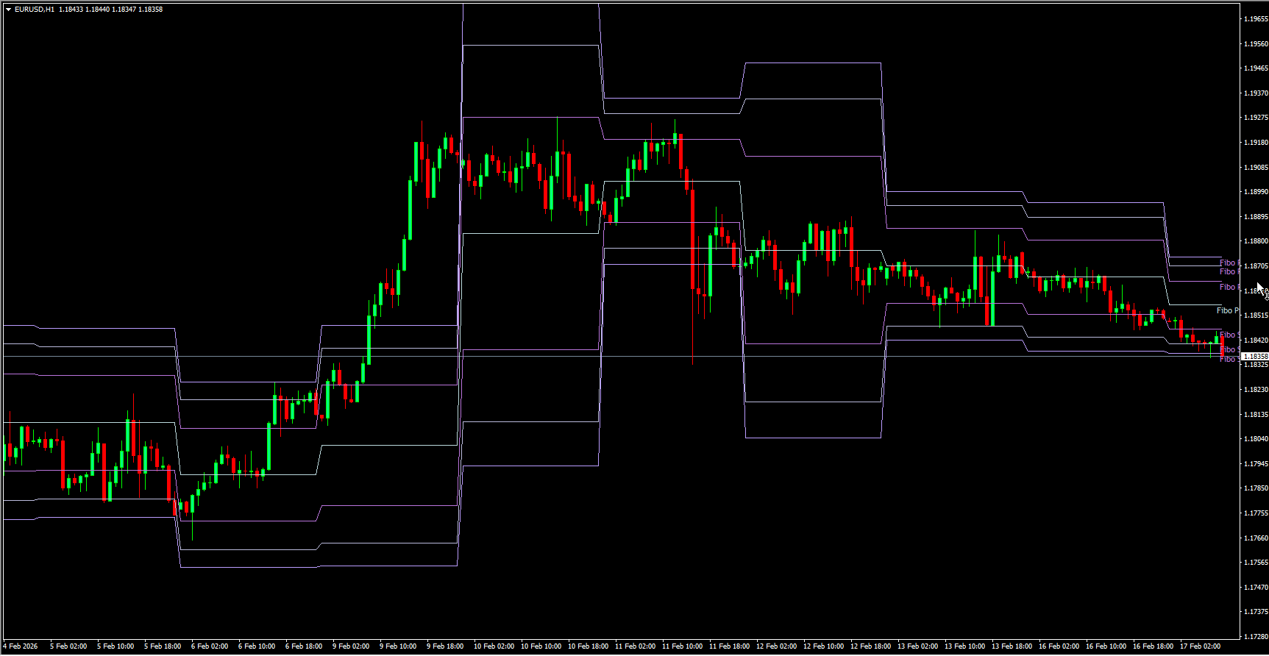The height and width of the screenshot is (656, 1269).
Task: Click the highlighted 1.18358 current price tag
Action: point(1254,357)
